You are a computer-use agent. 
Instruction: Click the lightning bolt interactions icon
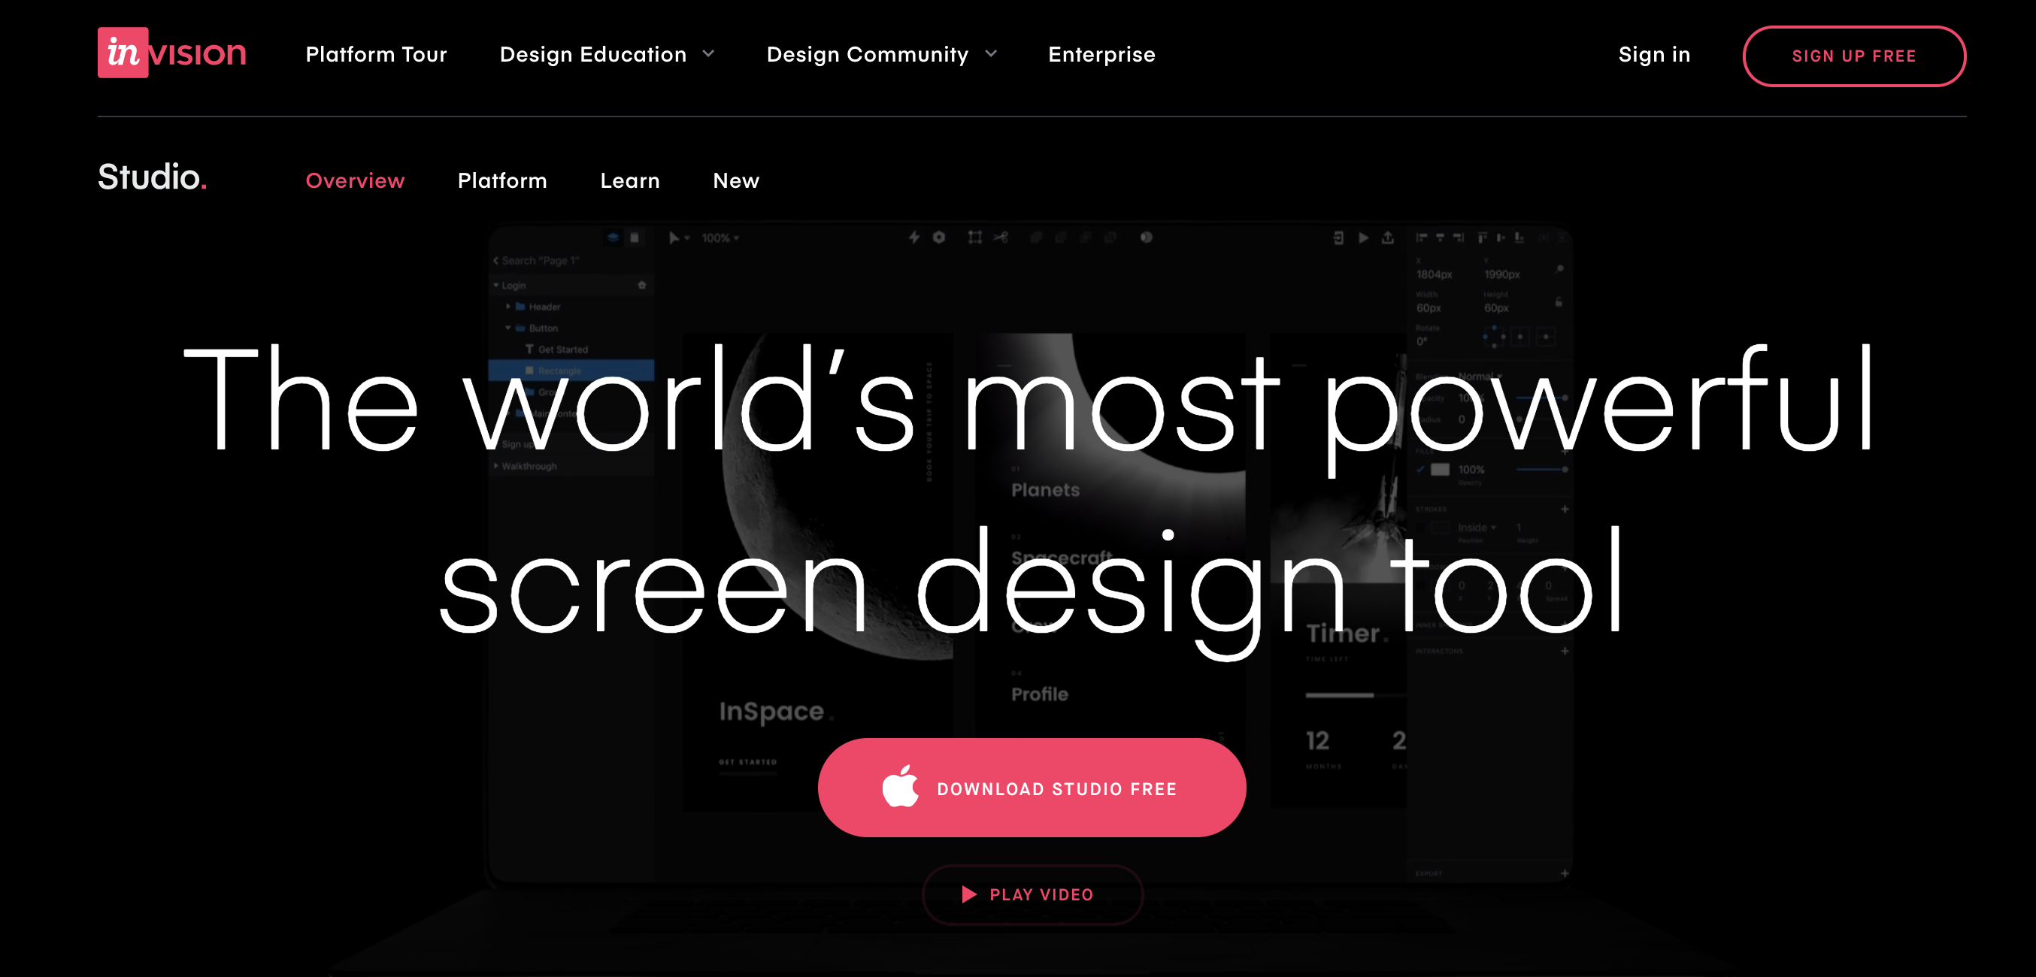coord(913,237)
